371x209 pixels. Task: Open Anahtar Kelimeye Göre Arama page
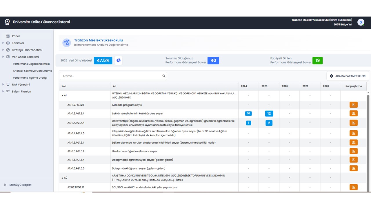32,71
